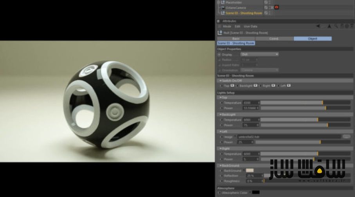355x197 pixels.
Task: Select Placeholder in object tree
Action: point(234,2)
